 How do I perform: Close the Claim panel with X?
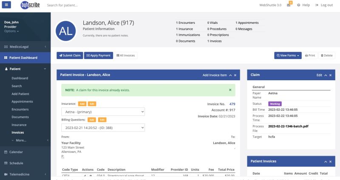(x=330, y=75)
